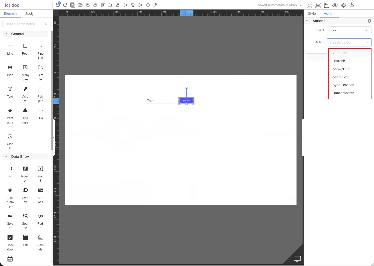Click the undo arrow in the toolbar
374x266 pixels.
(58, 5)
